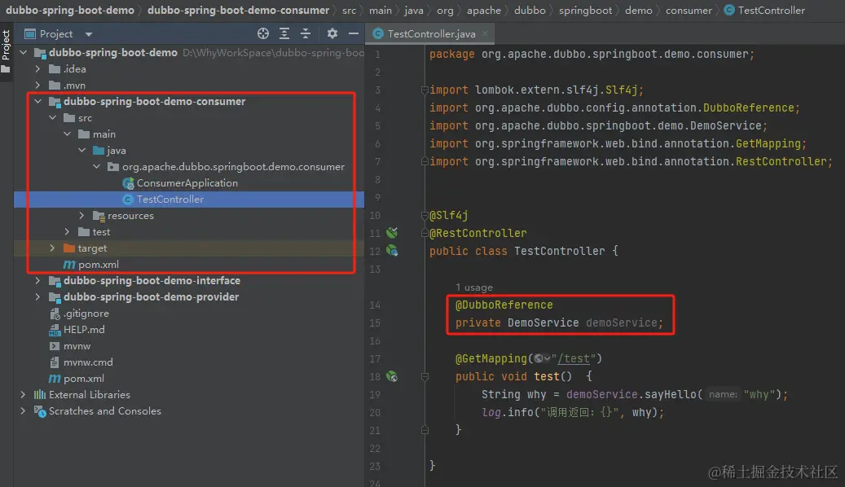Expand Scratches and Consoles node
The image size is (845, 487).
pos(23,410)
